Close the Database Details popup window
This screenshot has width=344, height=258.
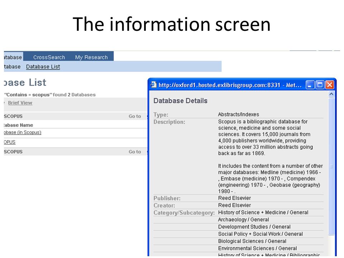point(330,85)
